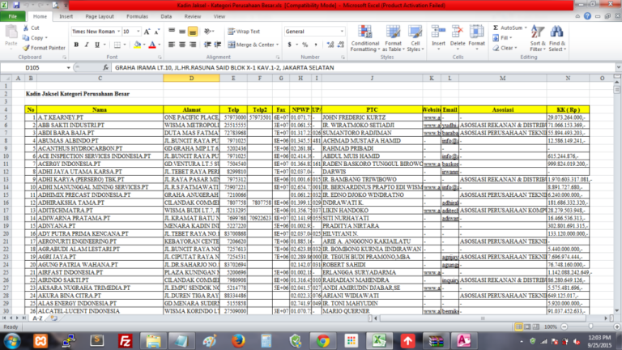
Task: Open Google Chrome from the taskbar
Action: [323, 340]
